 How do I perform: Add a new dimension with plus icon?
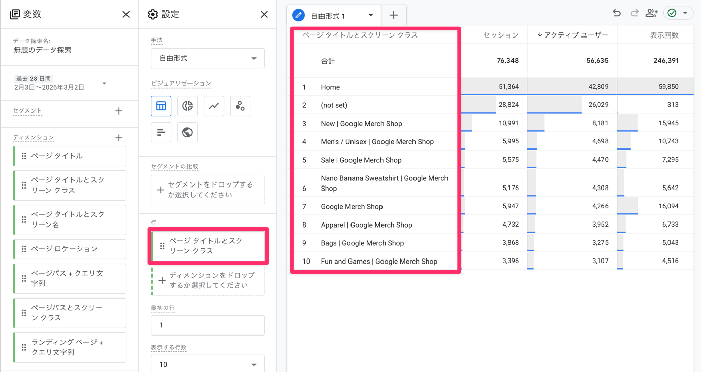[x=119, y=138]
